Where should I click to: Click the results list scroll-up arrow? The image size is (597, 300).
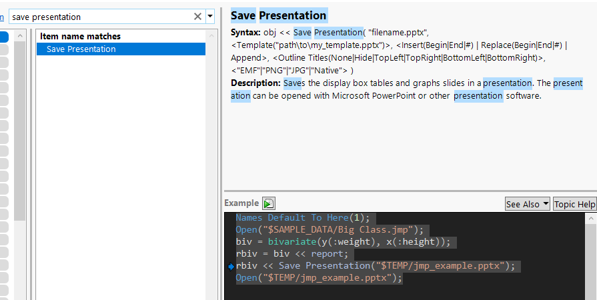click(x=213, y=35)
